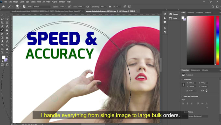The height and width of the screenshot is (125, 221).
Task: Select the Move tool
Action: tap(2, 15)
